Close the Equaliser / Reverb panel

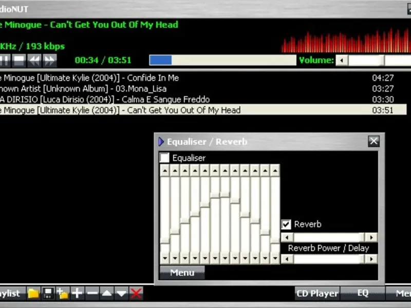[374, 141]
